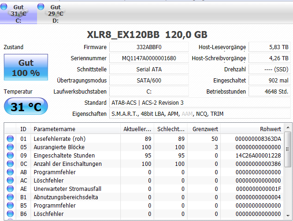
Task: Click blue health icon for drive D:
Action: pyautogui.click(x=41, y=6)
